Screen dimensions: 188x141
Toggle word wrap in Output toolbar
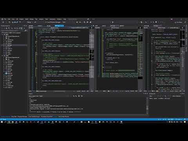pos(82,96)
